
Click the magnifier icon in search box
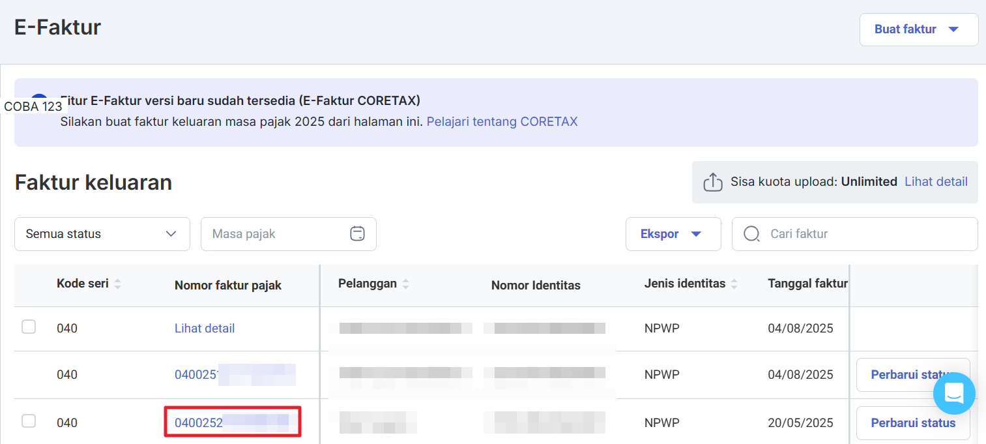point(751,234)
